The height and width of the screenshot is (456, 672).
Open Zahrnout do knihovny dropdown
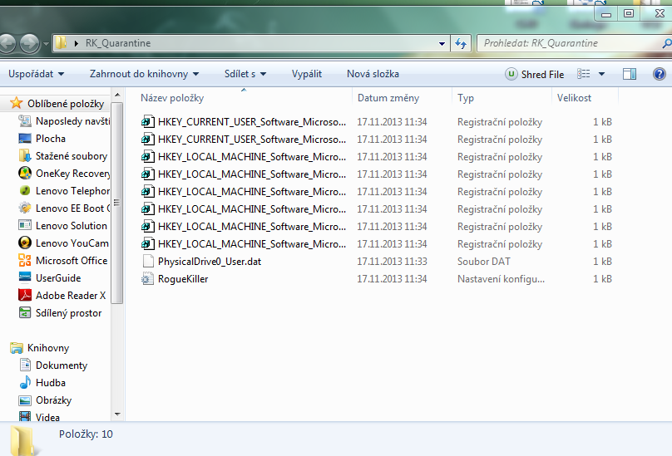(x=145, y=74)
